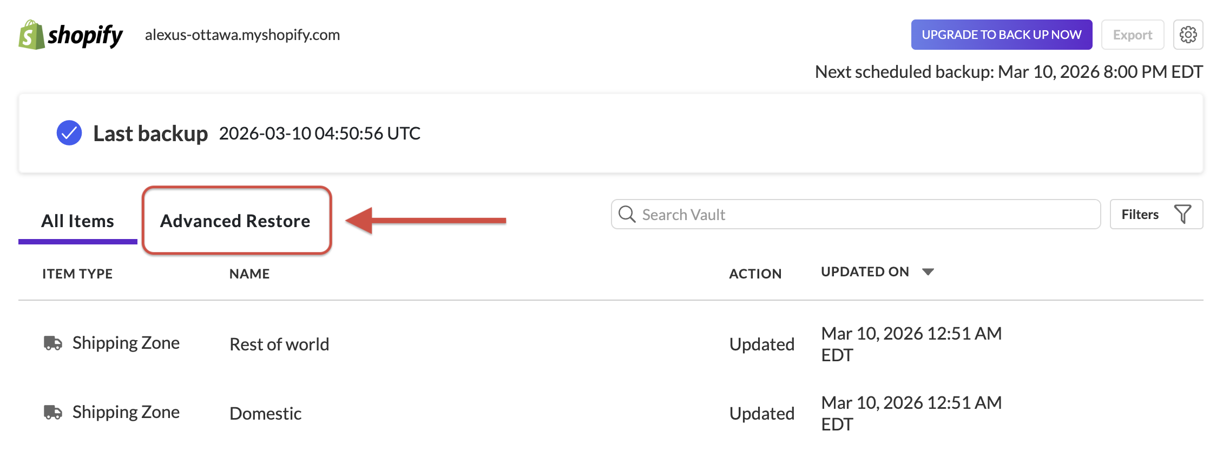Click the Updated action label for Domestic

point(762,413)
